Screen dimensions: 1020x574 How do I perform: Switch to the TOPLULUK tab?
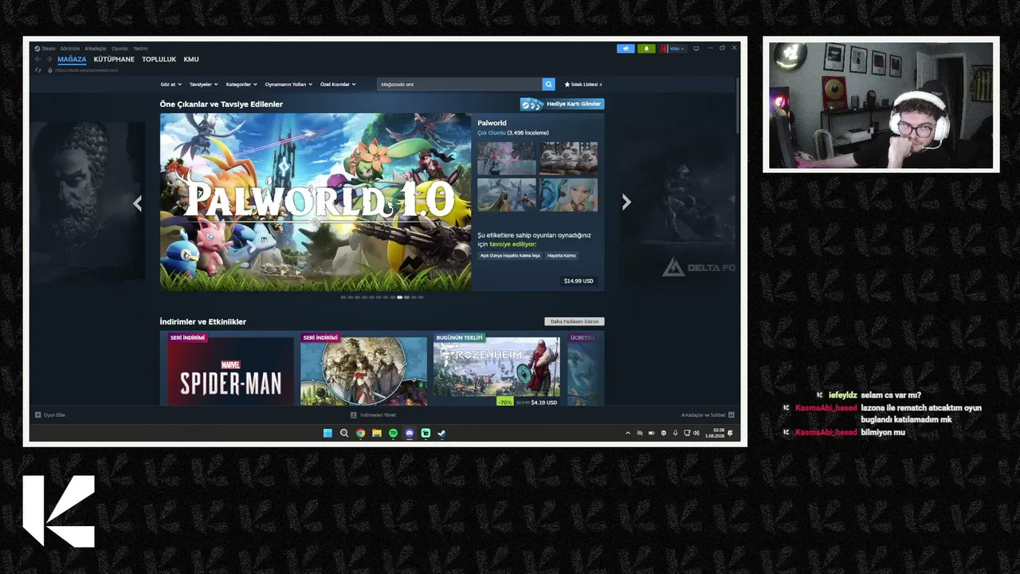(x=159, y=59)
